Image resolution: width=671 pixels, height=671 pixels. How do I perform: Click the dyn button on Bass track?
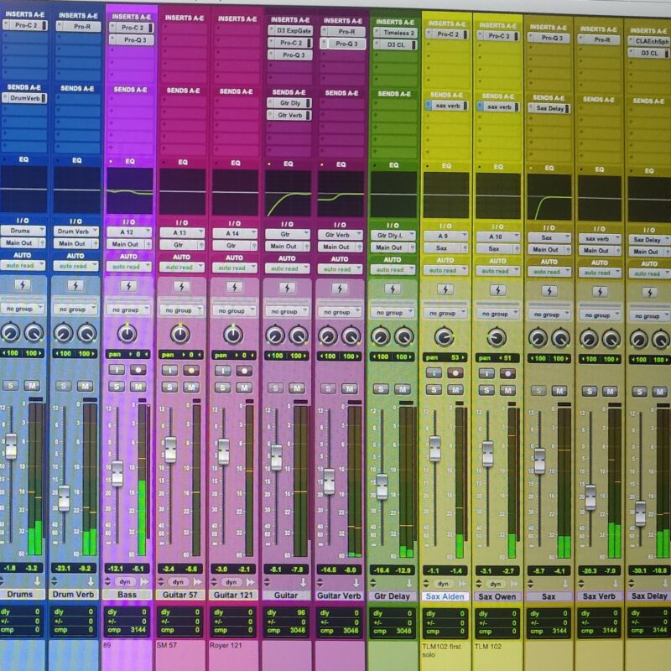pyautogui.click(x=125, y=582)
